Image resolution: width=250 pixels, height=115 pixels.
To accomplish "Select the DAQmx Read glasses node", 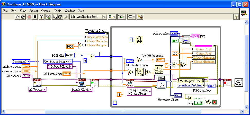I will pos(130,83).
